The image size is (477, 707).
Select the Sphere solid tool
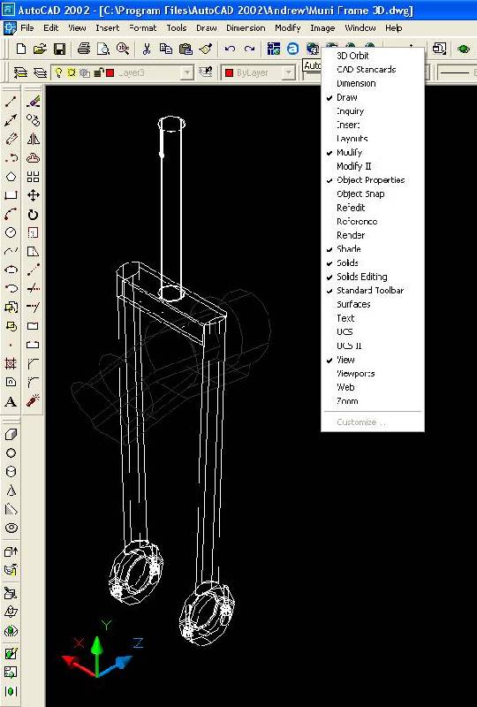(x=11, y=452)
